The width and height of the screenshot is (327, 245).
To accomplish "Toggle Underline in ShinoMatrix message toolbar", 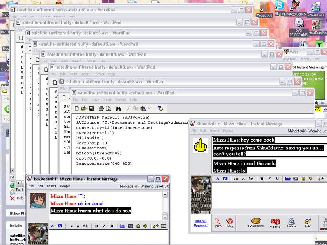I will click(x=277, y=179).
